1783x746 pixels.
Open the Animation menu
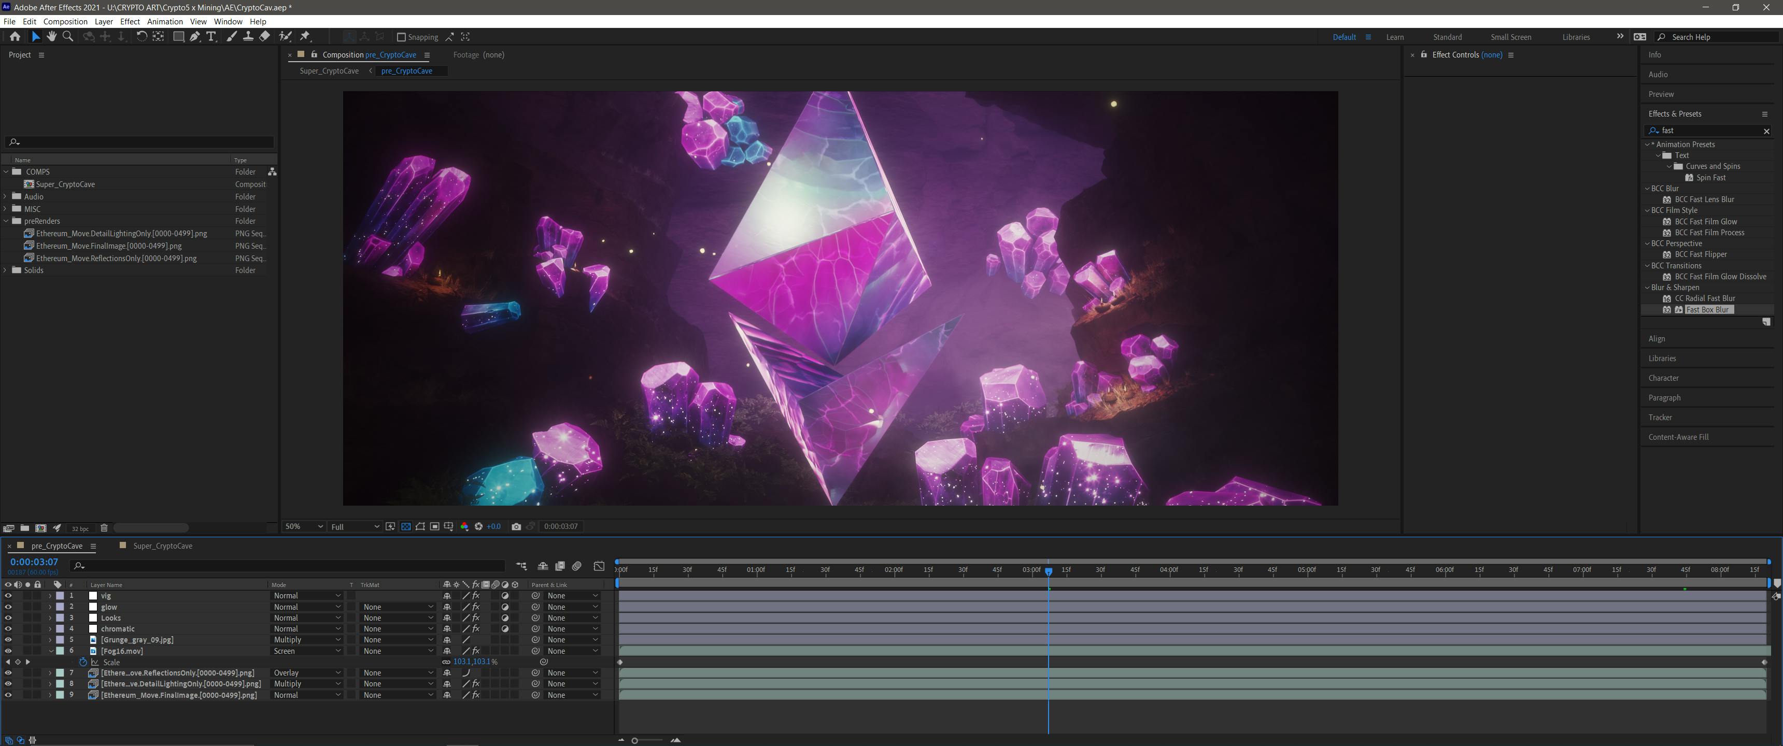(x=165, y=21)
